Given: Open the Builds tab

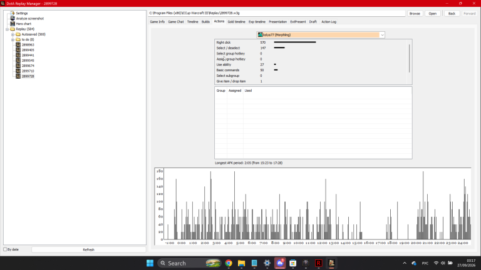Looking at the screenshot, I should point(205,22).
